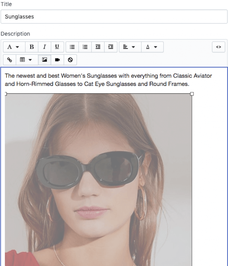
Task: Select the sunglasses image in the editor
Action: coord(99,179)
